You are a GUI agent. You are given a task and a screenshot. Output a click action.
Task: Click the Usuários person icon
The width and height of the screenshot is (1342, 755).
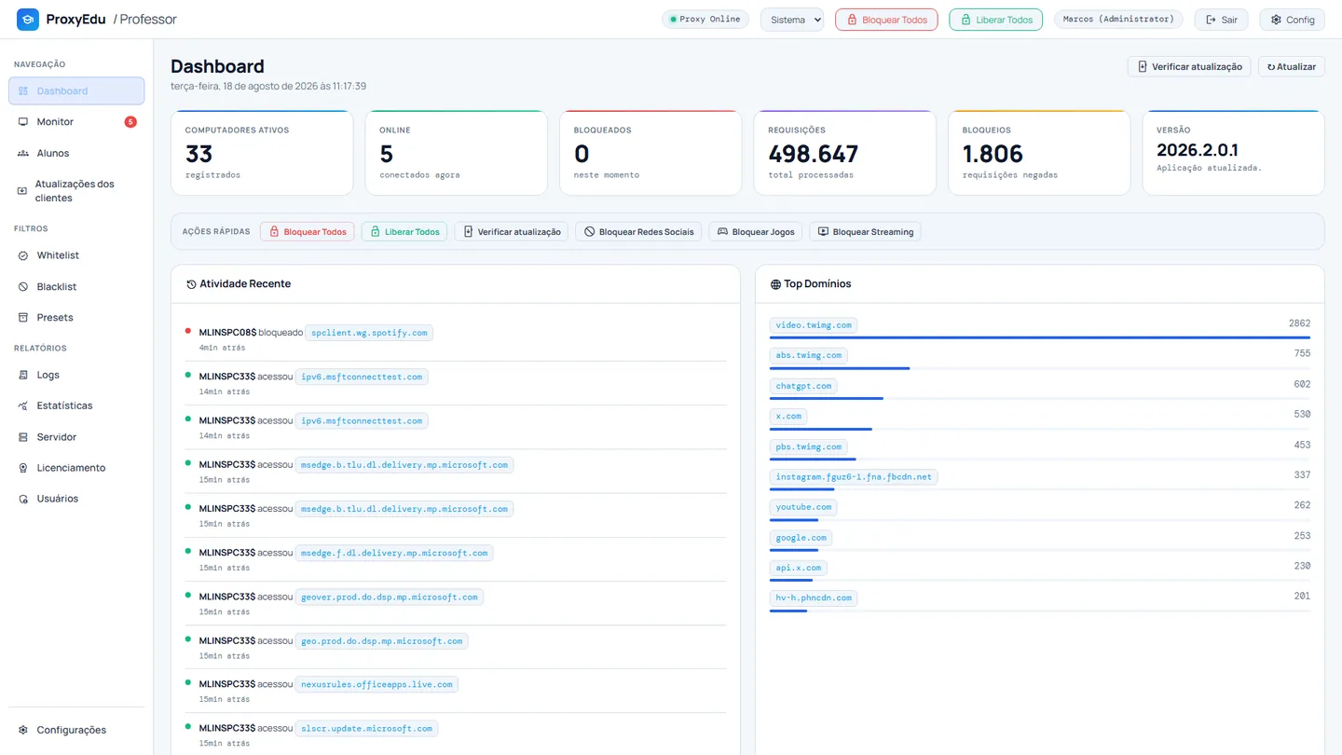point(23,499)
